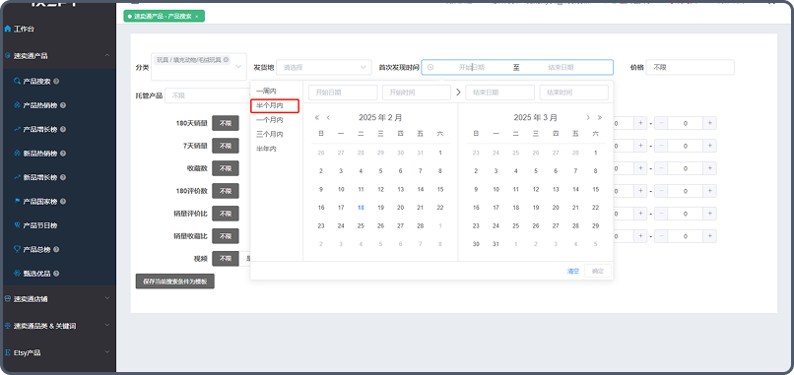Decrease the second value for 收藏数
794x375 pixels.
click(x=661, y=168)
